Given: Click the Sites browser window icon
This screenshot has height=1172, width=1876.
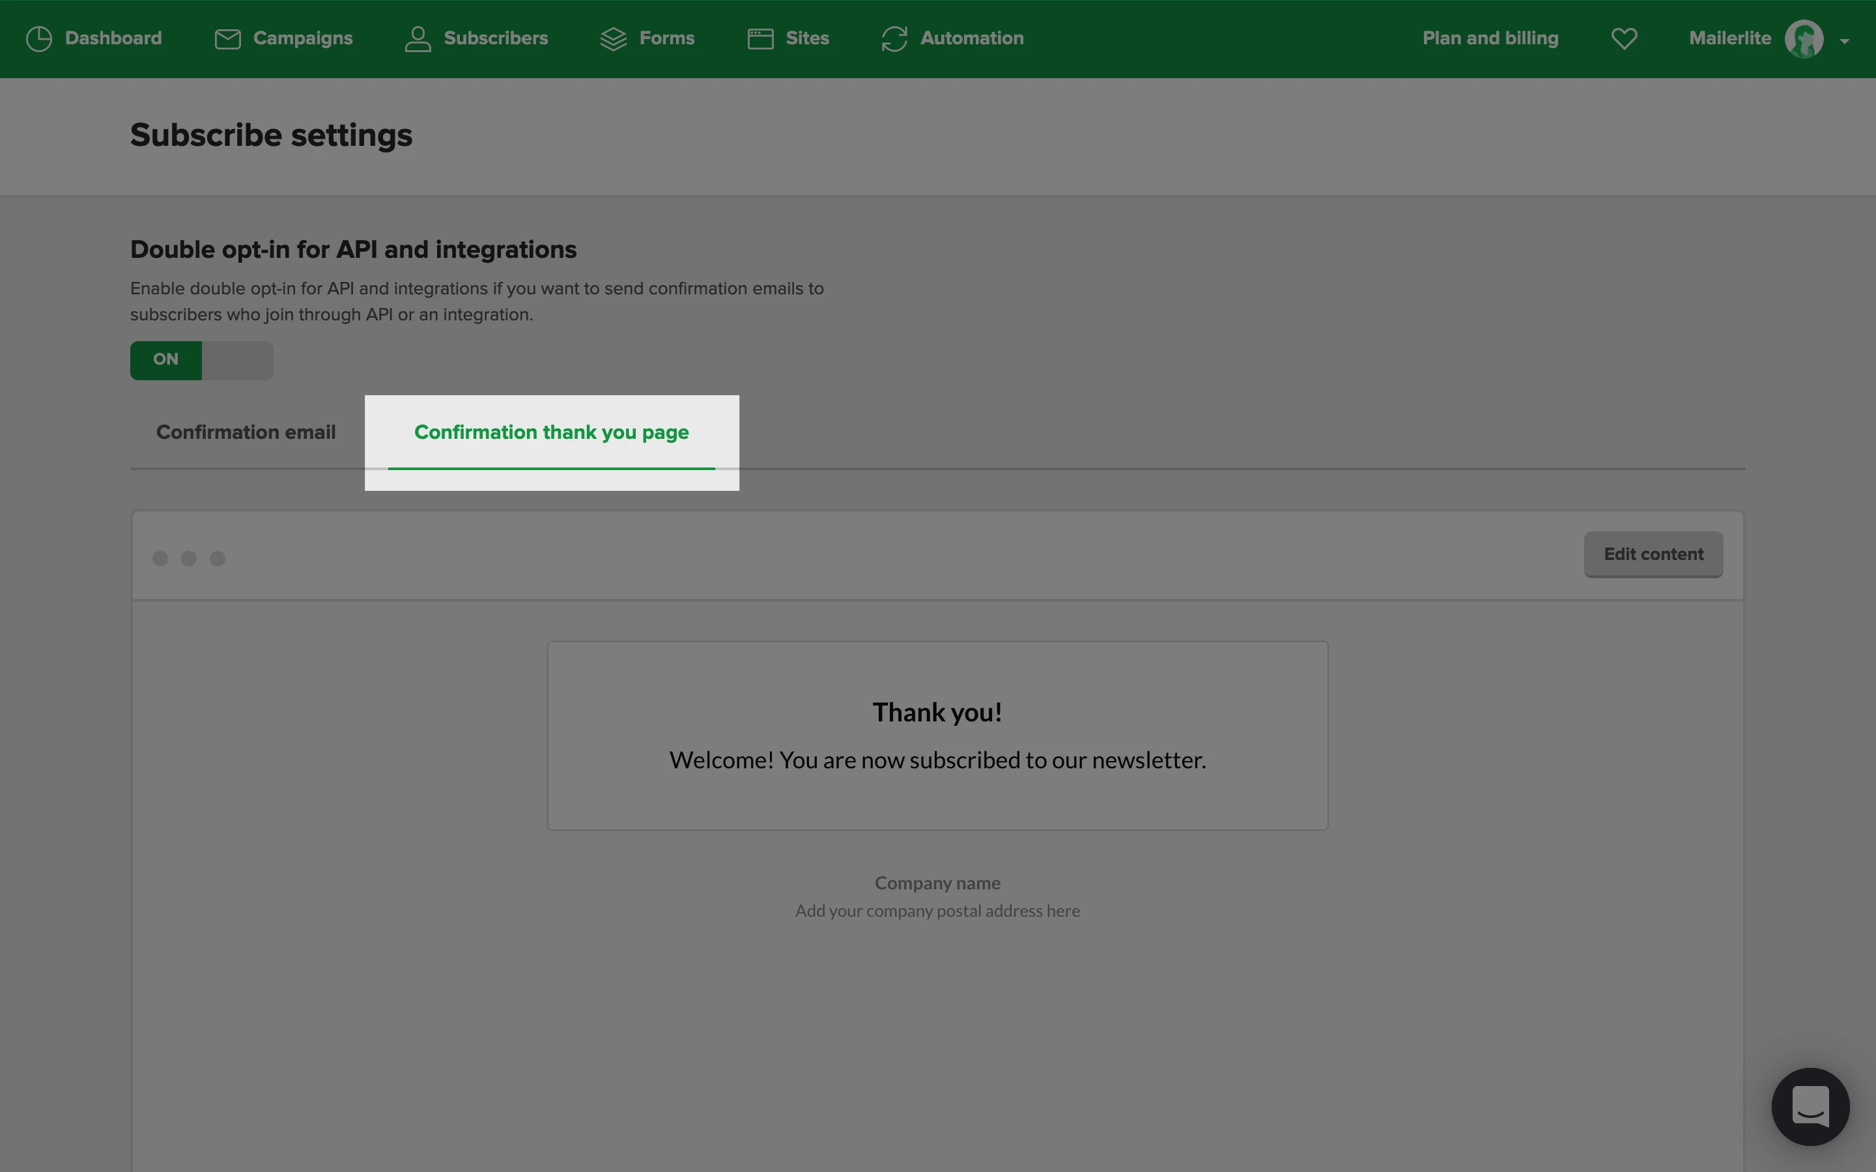Looking at the screenshot, I should point(760,39).
